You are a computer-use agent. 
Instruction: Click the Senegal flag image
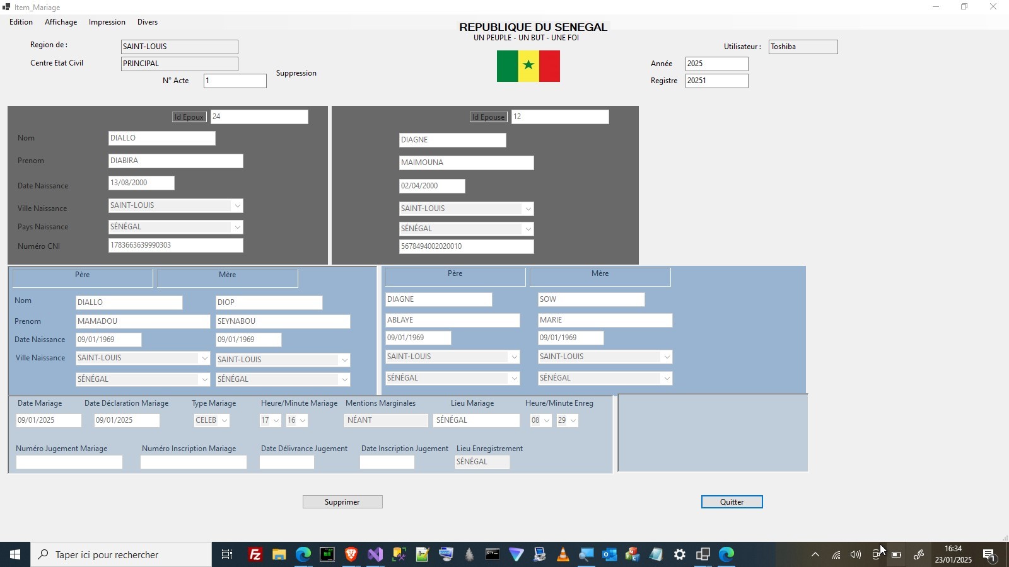(528, 66)
